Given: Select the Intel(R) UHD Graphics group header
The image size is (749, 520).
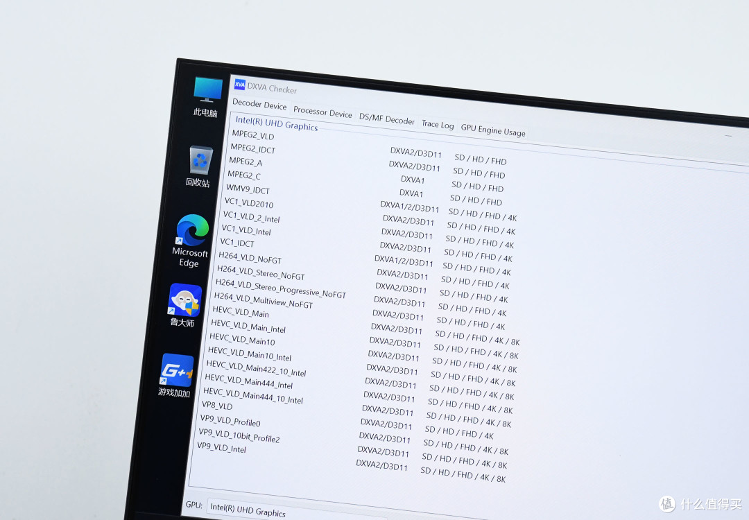Looking at the screenshot, I should pos(277,123).
